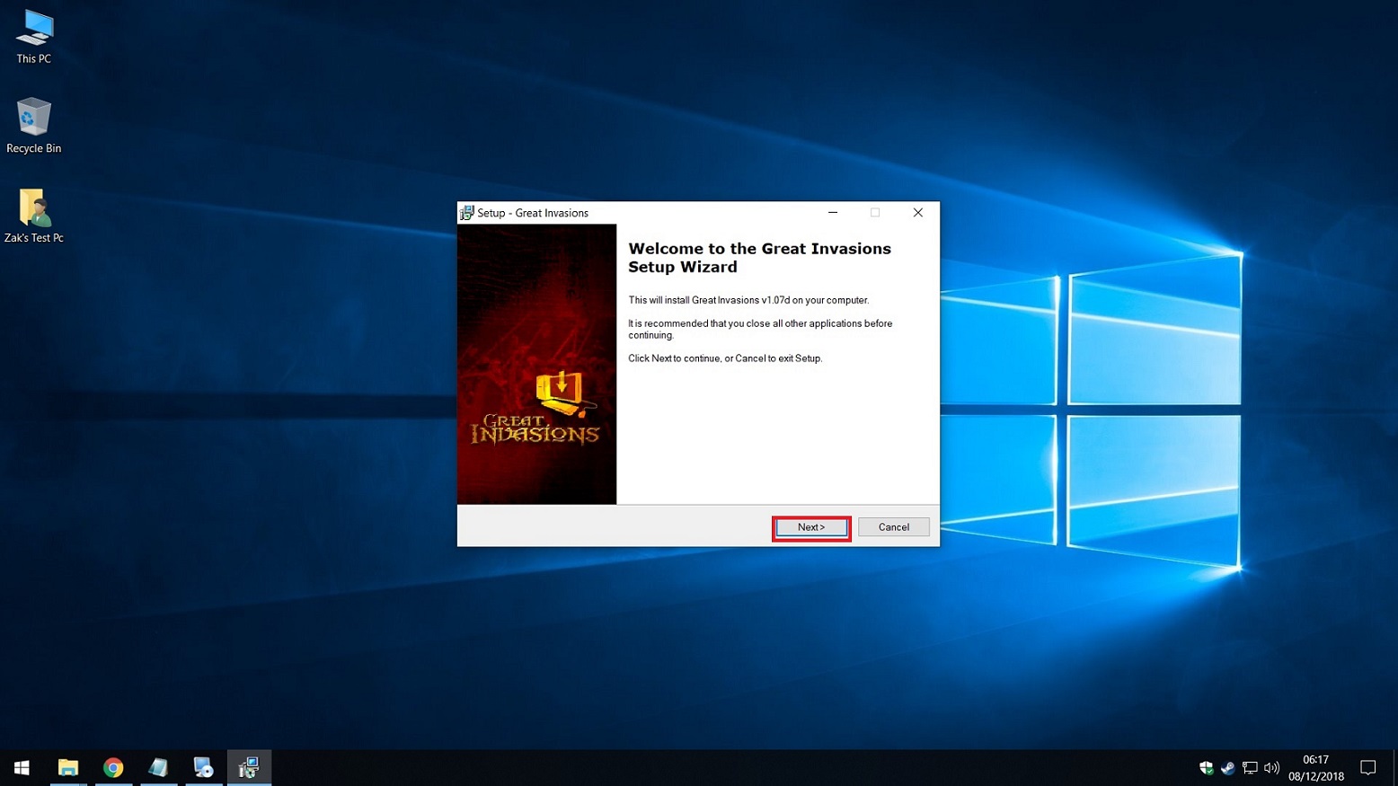The width and height of the screenshot is (1398, 786).
Task: Open Steam from the system tray
Action: (x=1227, y=768)
